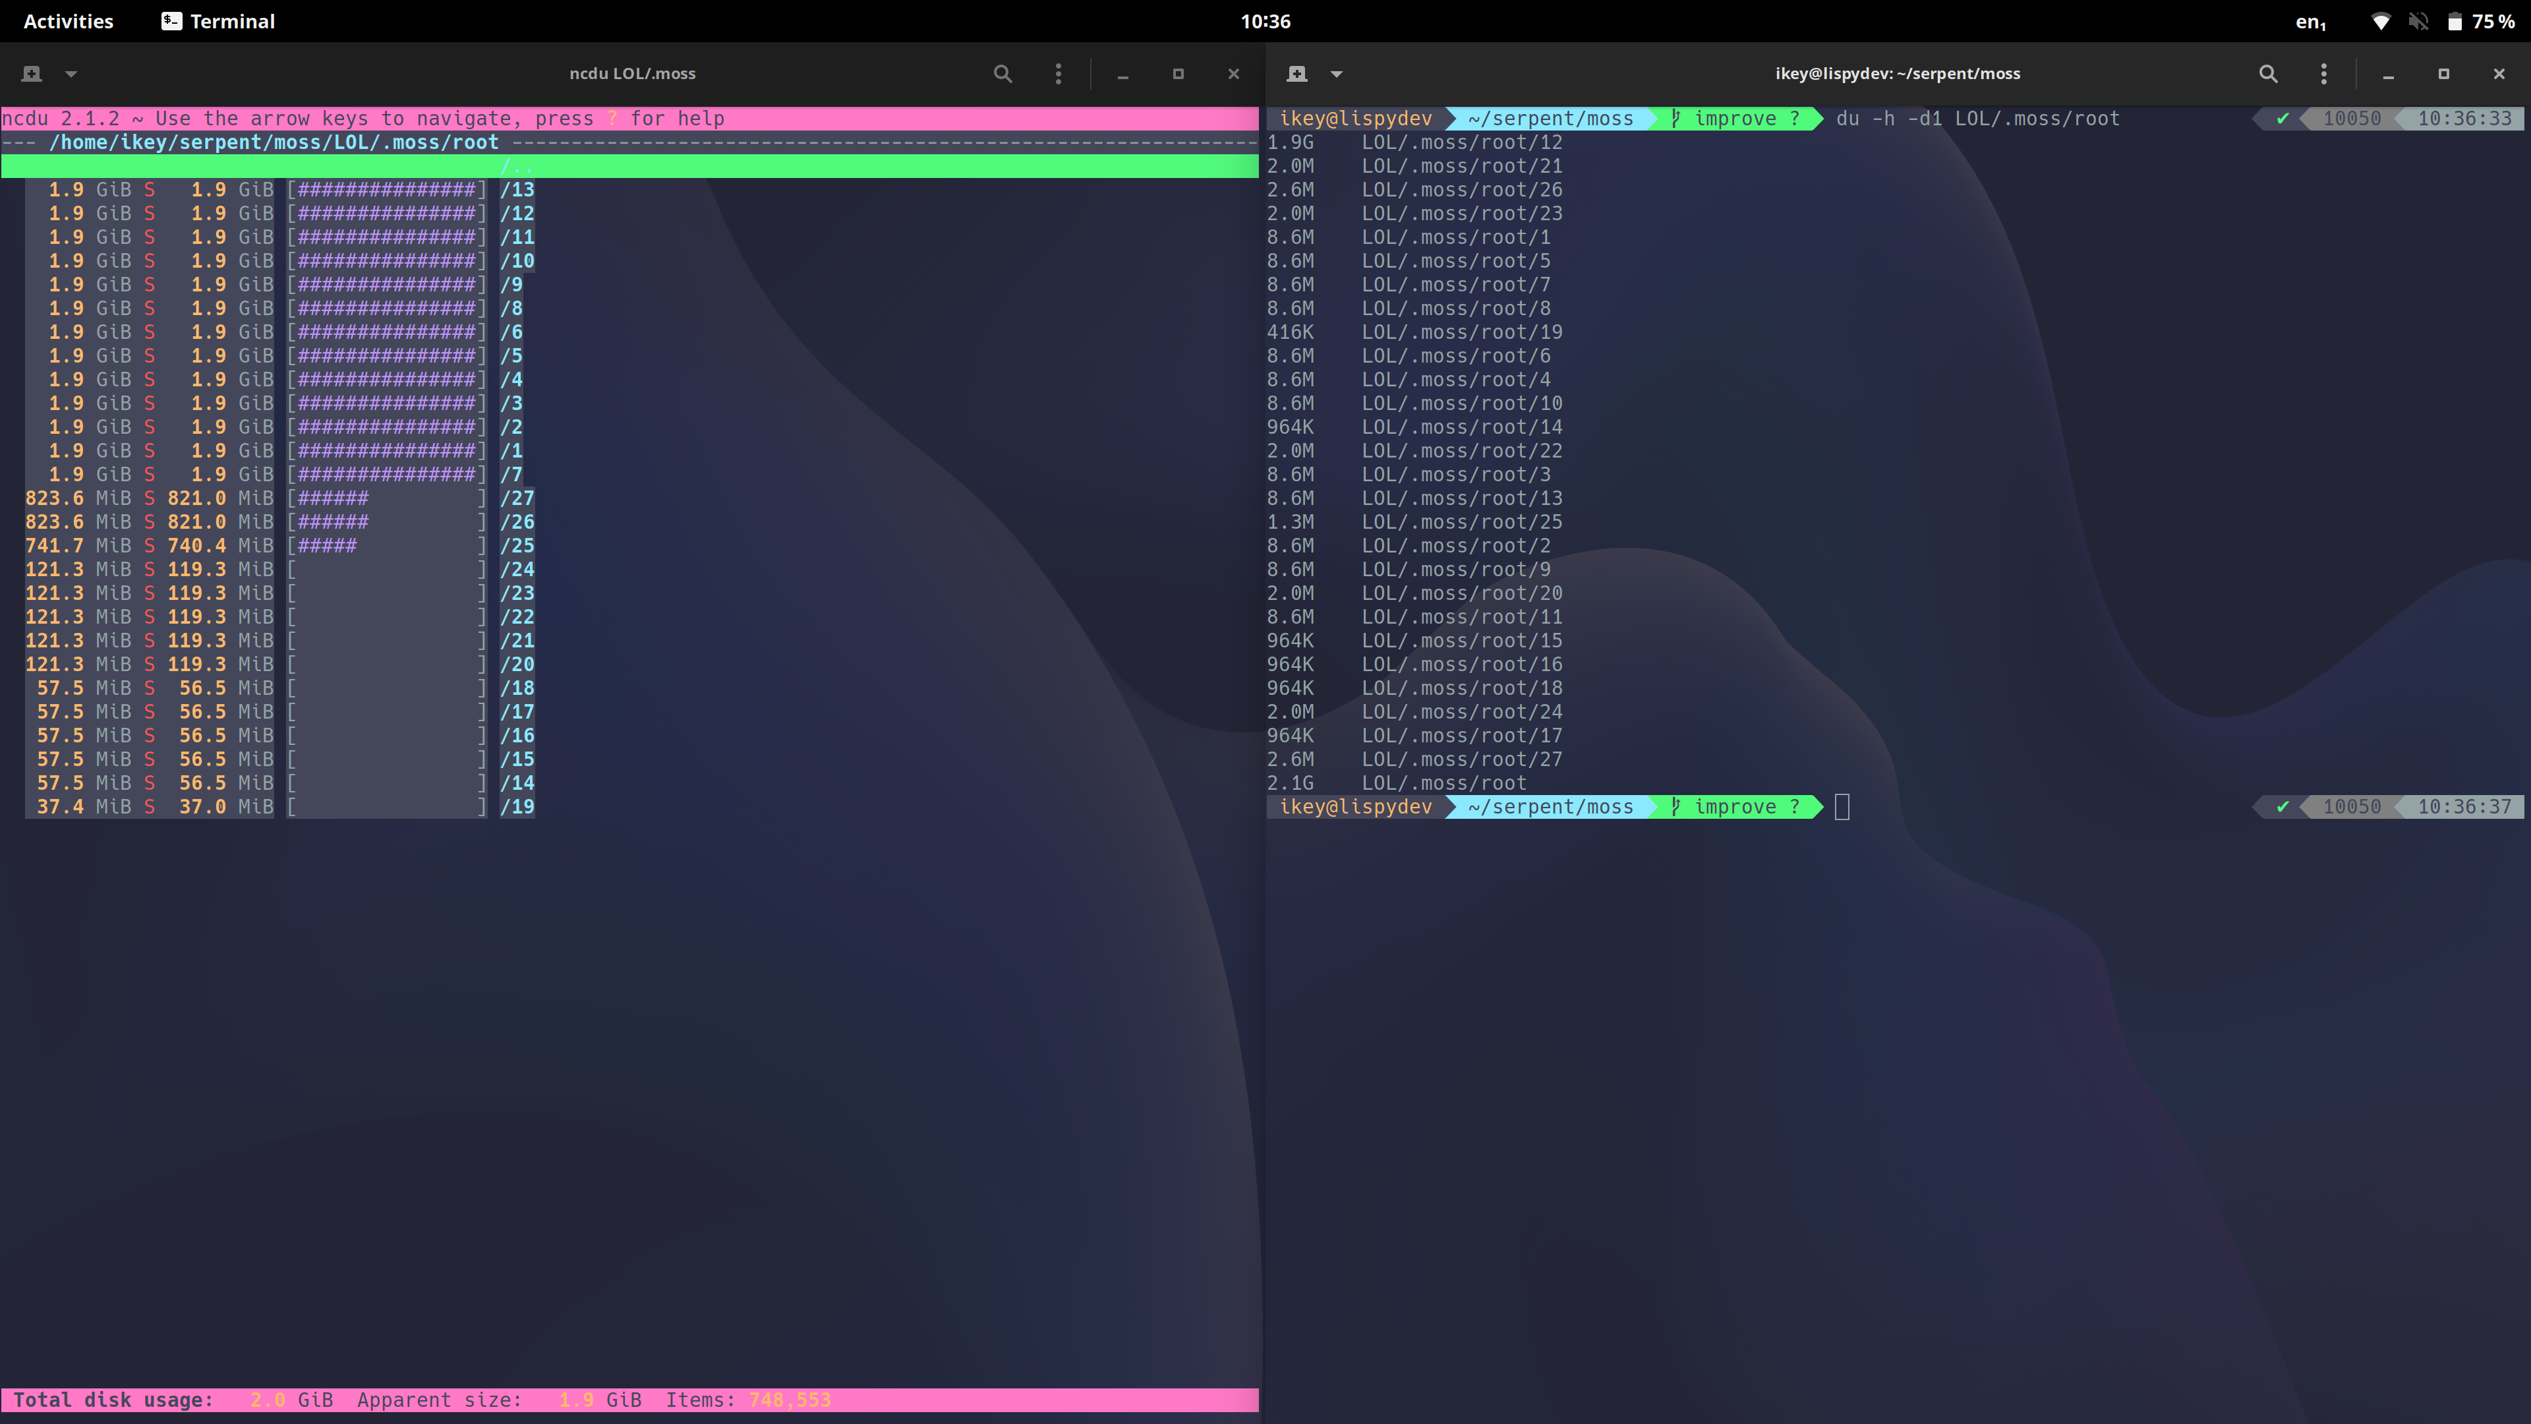Expand tab dropdown arrow in ikey@lispydev window

[1336, 74]
